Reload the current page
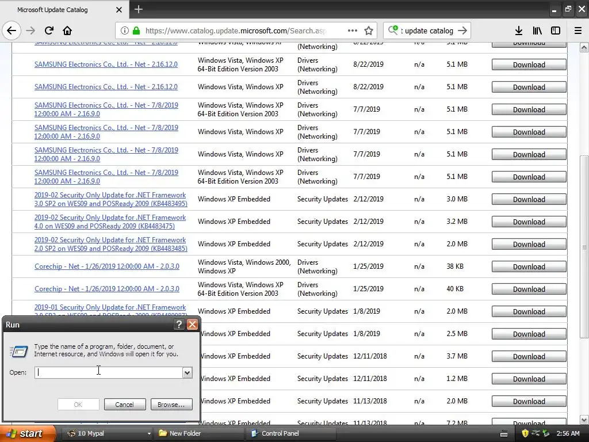This screenshot has height=442, width=589. pos(49,31)
